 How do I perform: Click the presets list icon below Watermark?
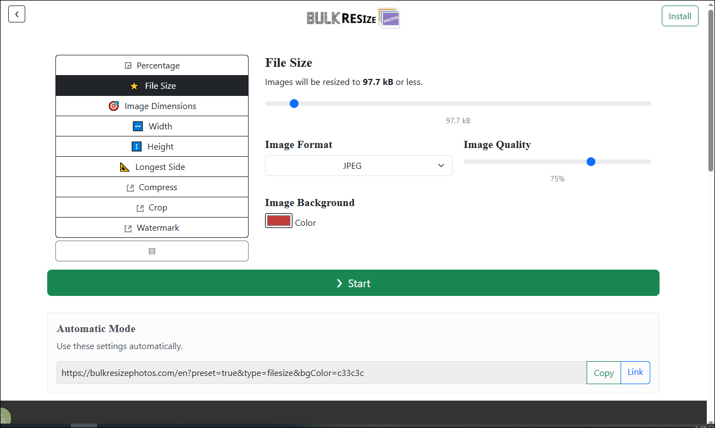coord(151,250)
